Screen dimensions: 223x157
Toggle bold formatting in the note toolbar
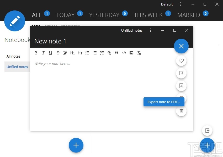pos(36,53)
